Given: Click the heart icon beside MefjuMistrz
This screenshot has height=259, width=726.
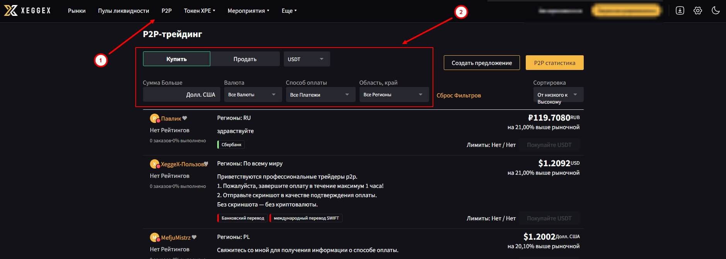Looking at the screenshot, I should [x=194, y=237].
